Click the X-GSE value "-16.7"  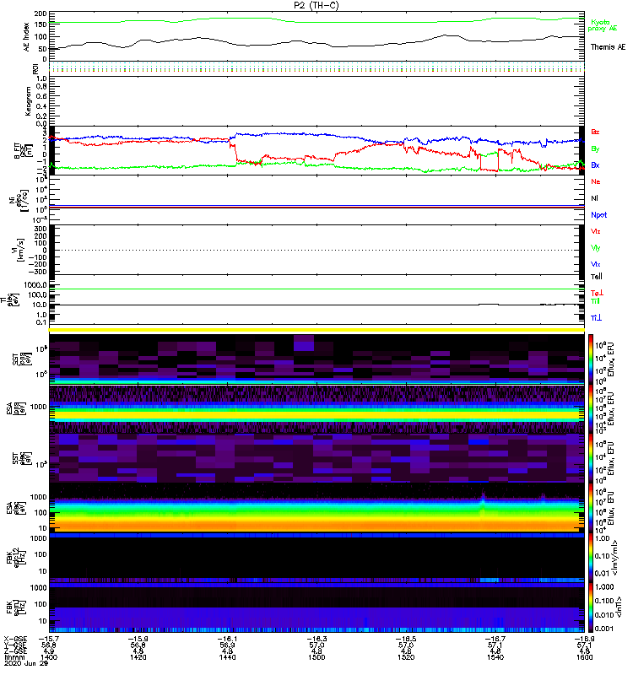(495, 639)
